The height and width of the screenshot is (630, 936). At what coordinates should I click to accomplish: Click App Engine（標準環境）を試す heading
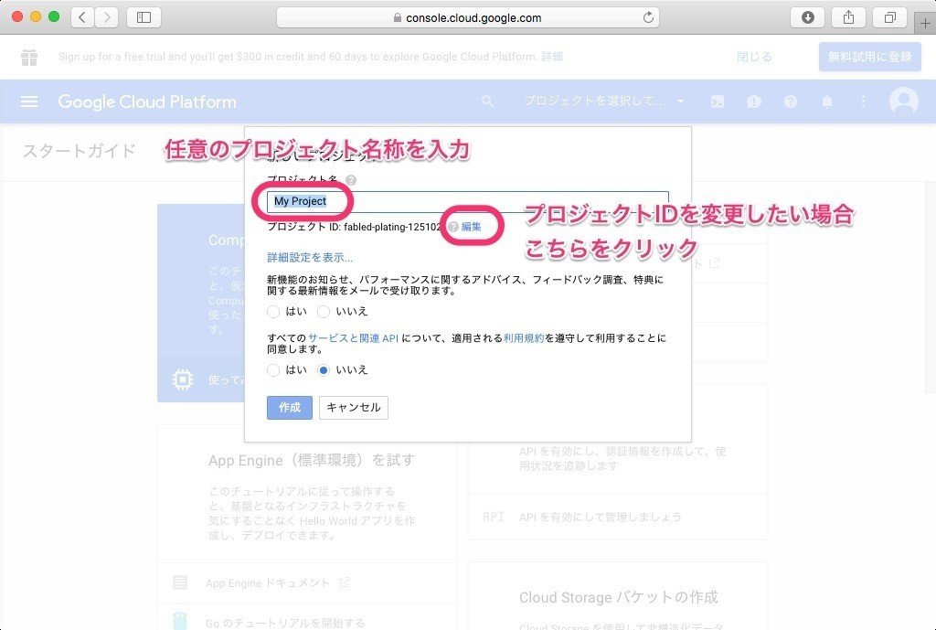click(x=311, y=461)
